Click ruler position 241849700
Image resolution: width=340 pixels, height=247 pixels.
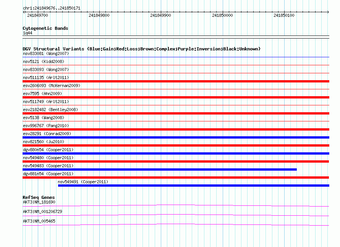click(37, 15)
